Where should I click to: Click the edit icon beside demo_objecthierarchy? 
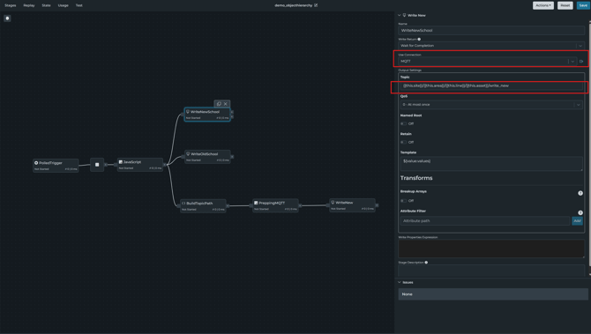click(x=316, y=5)
